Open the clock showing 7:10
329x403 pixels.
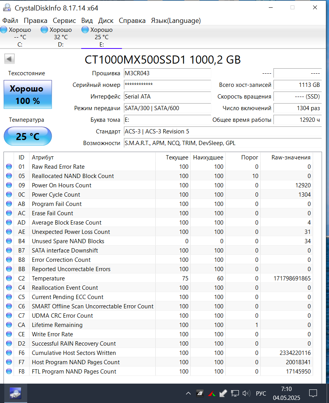286,393
